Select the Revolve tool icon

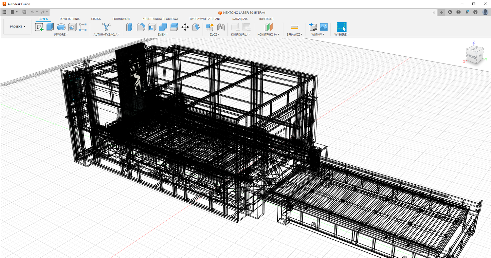61,27
